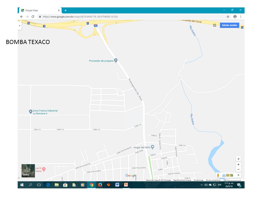This screenshot has width=265, height=198.
Task: Open Microsoft Store from the taskbar
Action: 65,185
